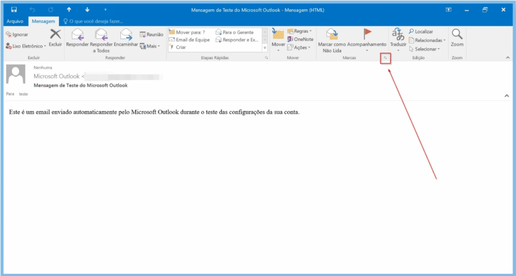The image size is (516, 276).
Task: Select the Mensagem ribbon tab
Action: pos(43,21)
